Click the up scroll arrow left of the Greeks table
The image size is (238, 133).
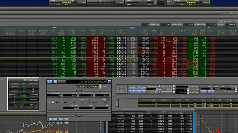[117, 99]
